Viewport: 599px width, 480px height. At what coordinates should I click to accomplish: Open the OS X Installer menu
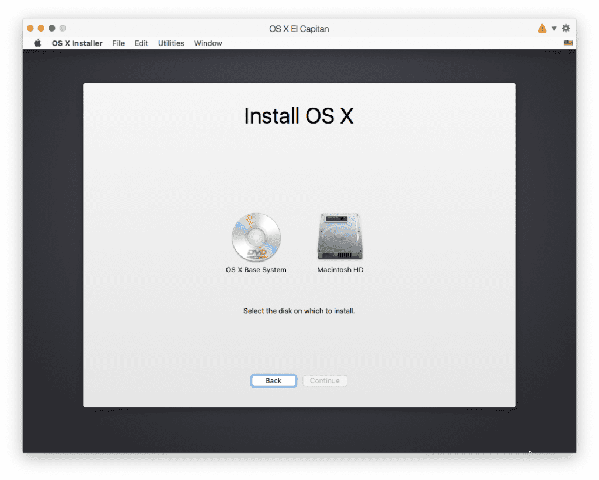pos(77,43)
